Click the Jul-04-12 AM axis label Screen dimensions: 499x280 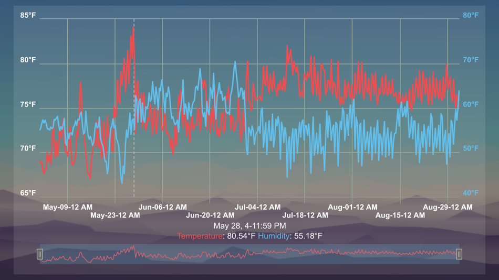pyautogui.click(x=258, y=207)
